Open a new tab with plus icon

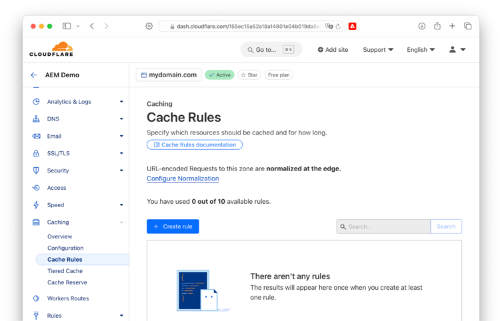click(452, 26)
